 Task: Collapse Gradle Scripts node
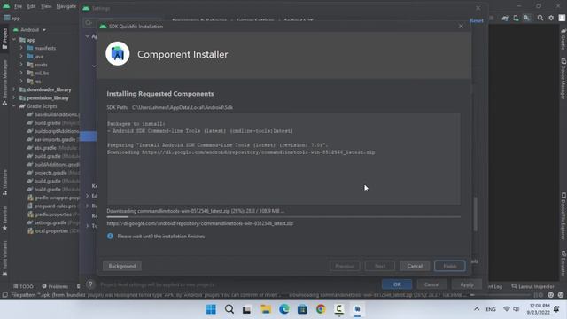(14, 106)
